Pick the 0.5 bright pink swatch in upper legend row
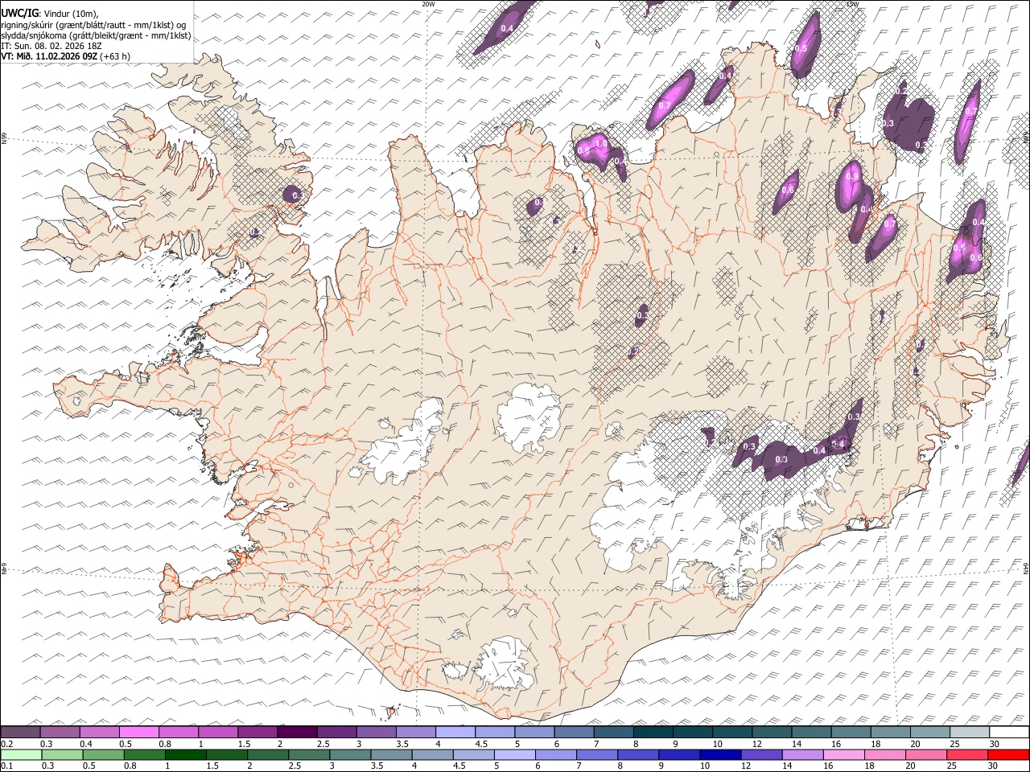This screenshot has width=1030, height=772. [x=138, y=732]
